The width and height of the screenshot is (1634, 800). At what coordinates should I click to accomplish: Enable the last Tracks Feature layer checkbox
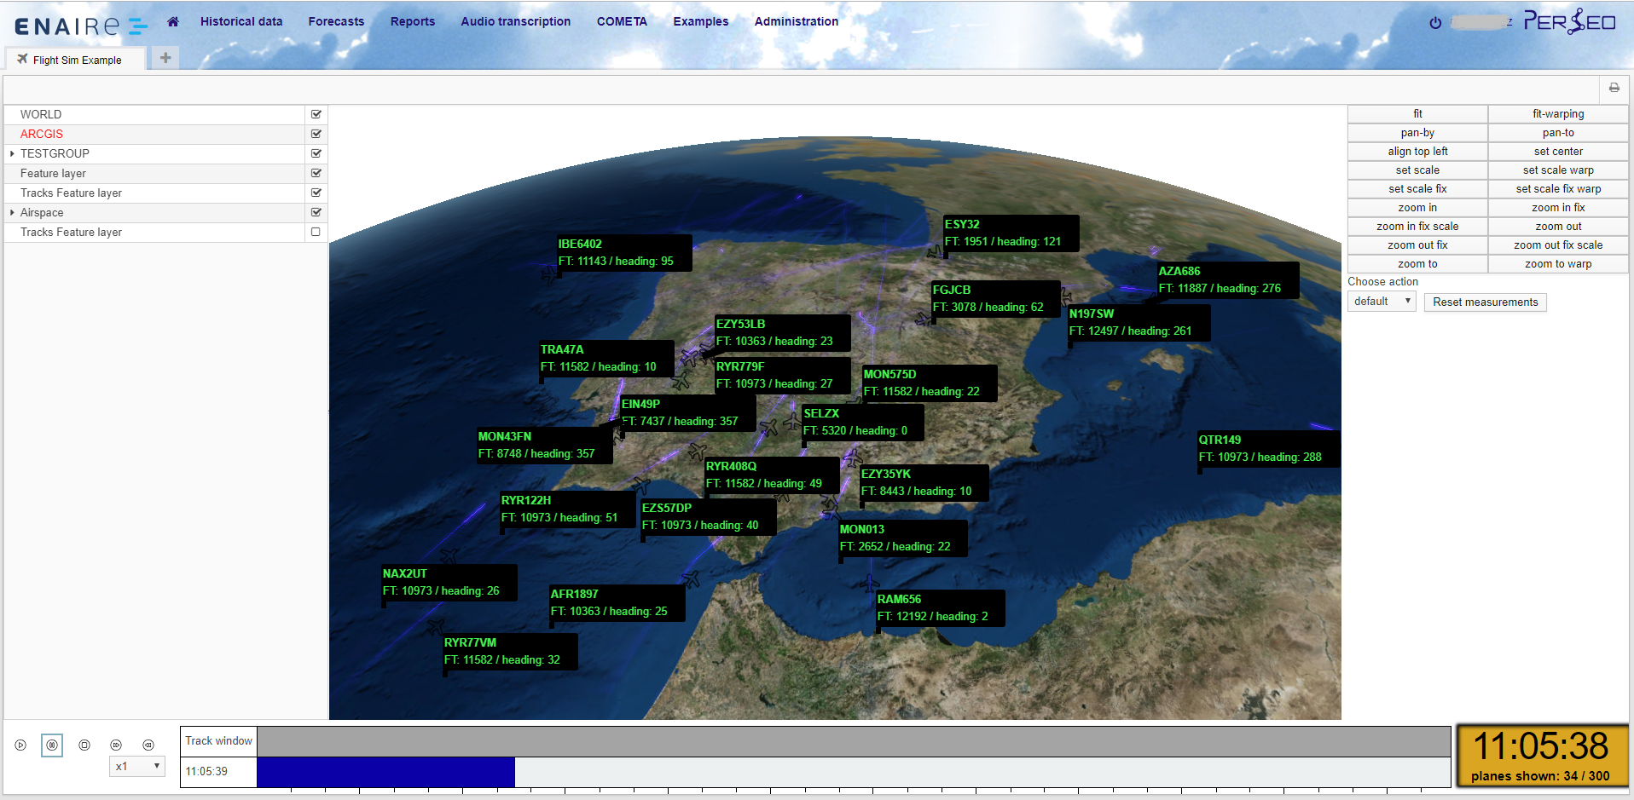click(316, 232)
